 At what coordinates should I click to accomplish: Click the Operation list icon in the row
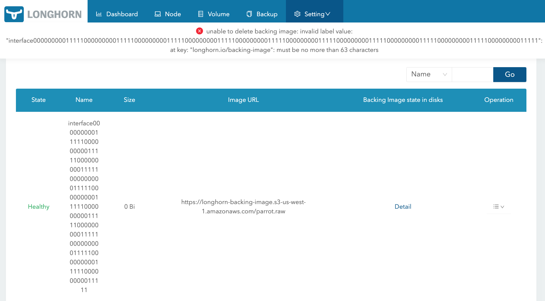click(497, 206)
